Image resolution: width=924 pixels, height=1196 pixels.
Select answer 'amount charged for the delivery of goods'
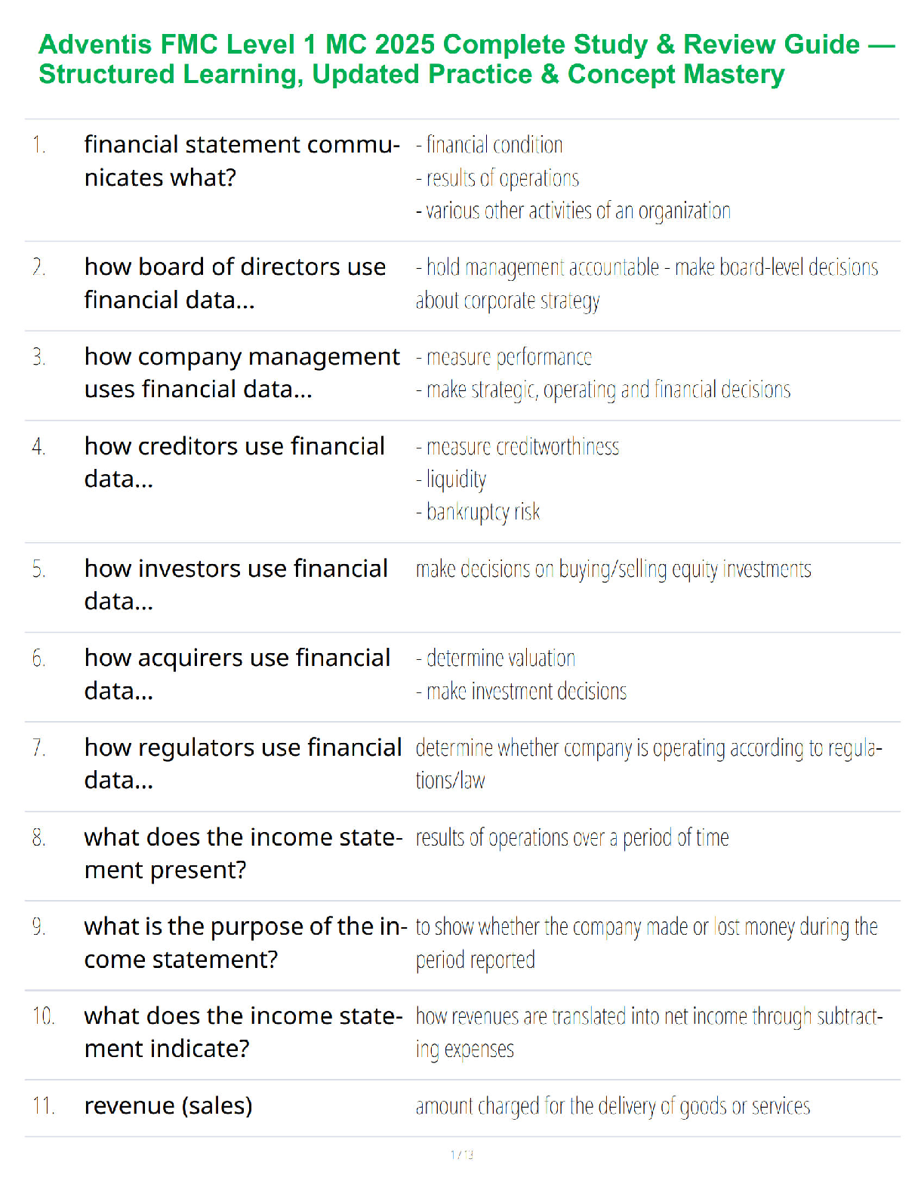(612, 1106)
